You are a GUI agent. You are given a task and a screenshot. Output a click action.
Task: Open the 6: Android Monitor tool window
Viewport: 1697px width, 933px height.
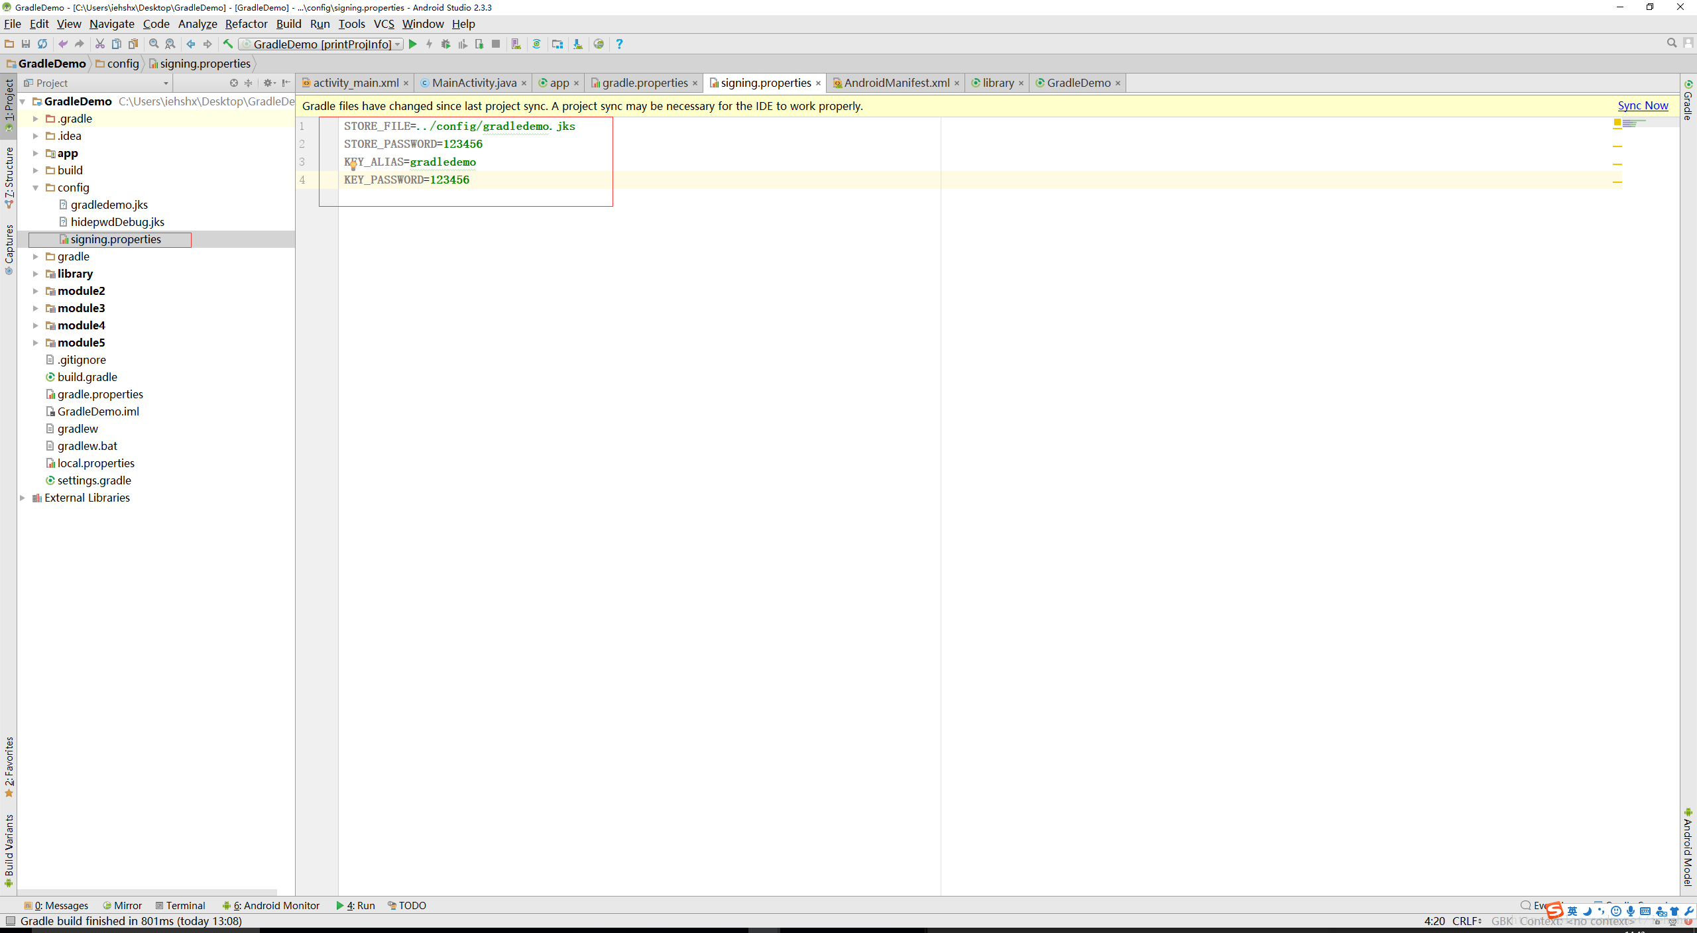tap(271, 905)
